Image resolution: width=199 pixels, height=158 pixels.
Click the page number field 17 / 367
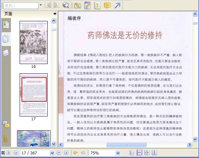35,153
